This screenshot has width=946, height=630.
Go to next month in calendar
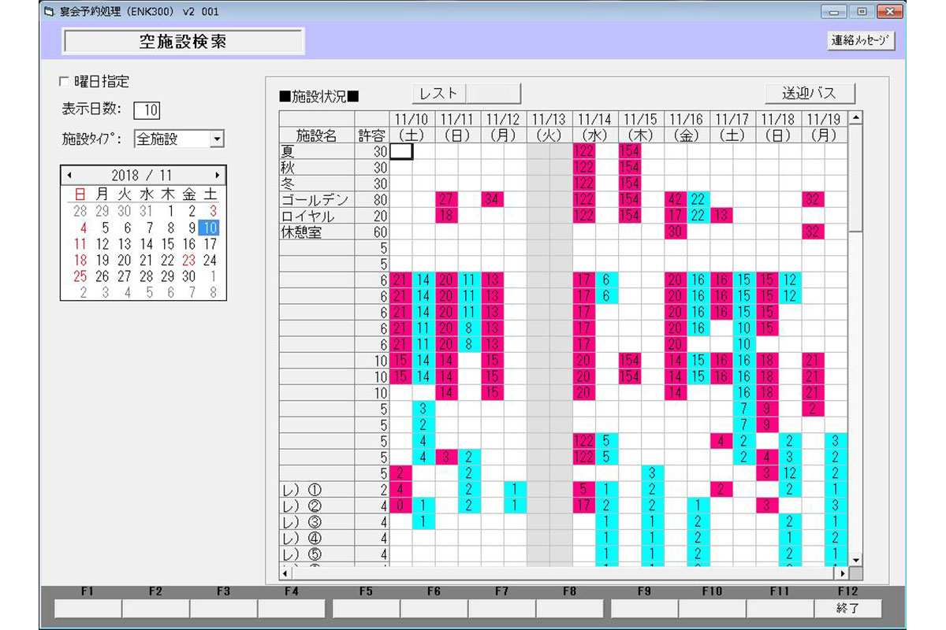(217, 175)
